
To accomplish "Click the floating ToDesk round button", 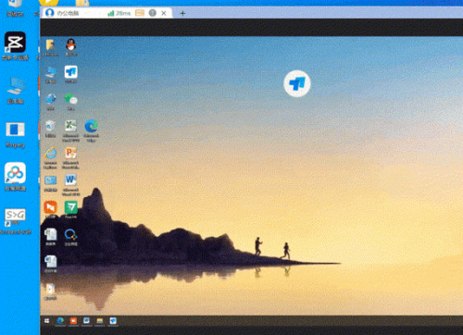I will tap(297, 83).
